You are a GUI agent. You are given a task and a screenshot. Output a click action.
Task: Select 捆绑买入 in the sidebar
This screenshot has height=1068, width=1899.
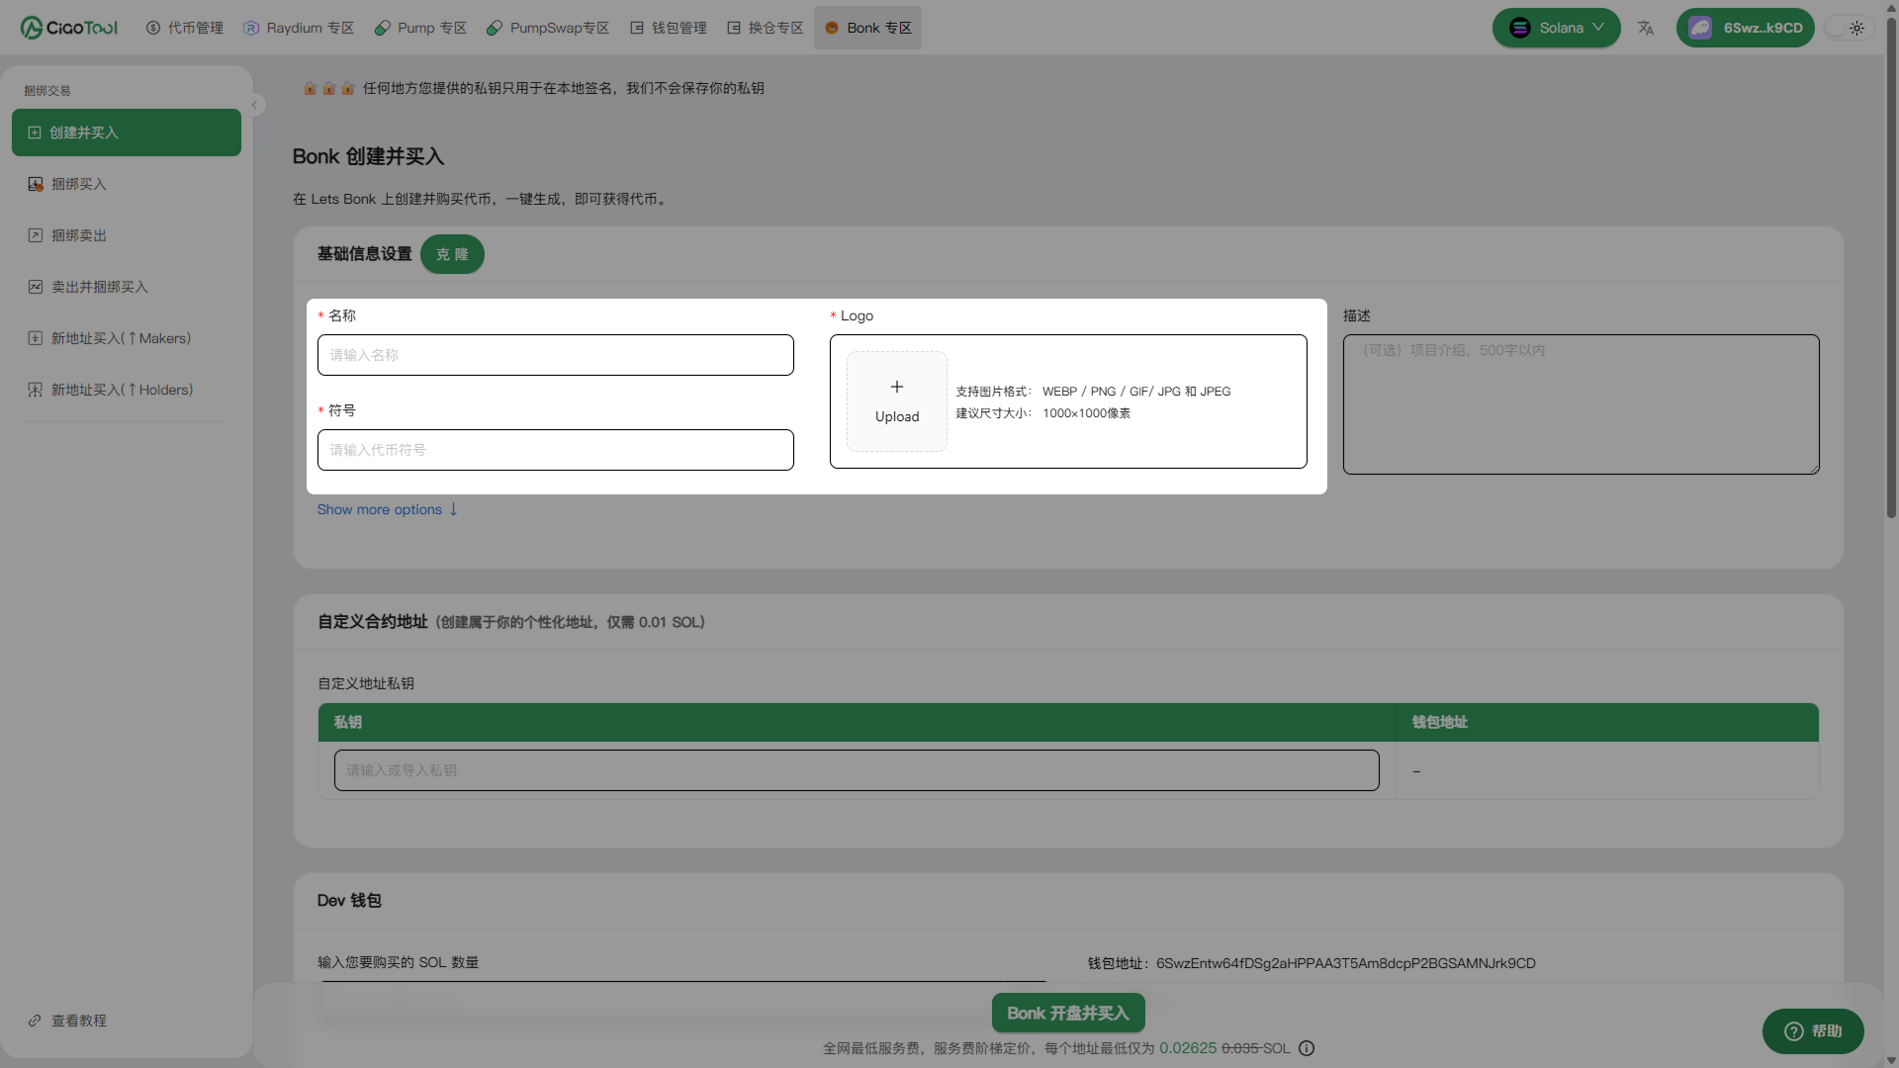[127, 184]
